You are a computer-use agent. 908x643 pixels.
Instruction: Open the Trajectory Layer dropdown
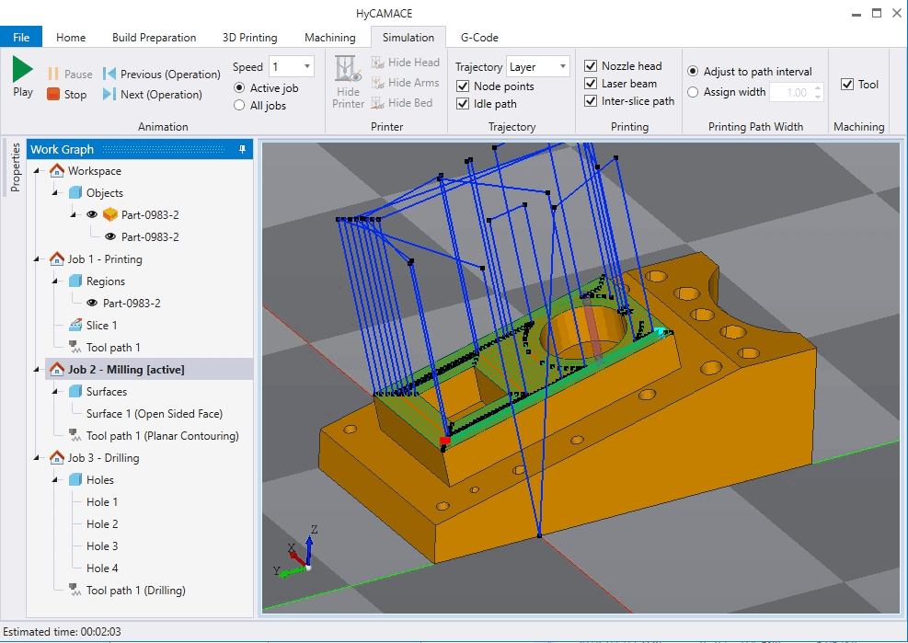click(x=562, y=66)
